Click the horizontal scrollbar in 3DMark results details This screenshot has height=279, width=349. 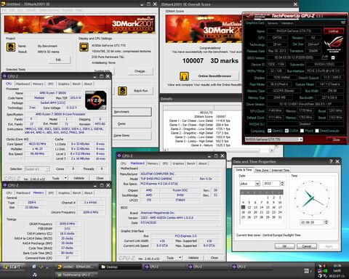coord(219,150)
